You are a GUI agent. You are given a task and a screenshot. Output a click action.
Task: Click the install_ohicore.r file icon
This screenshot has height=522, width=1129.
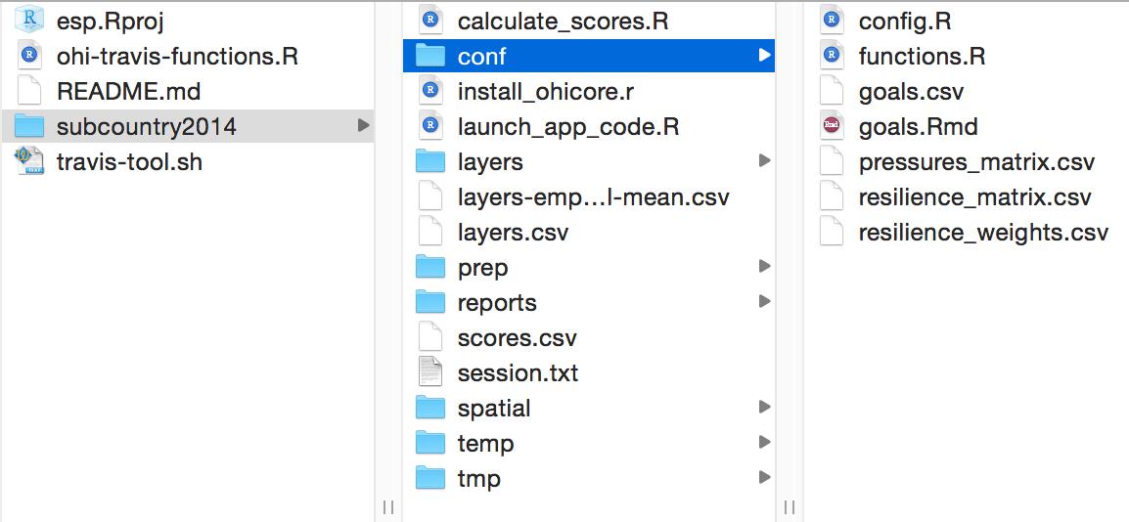(x=430, y=91)
